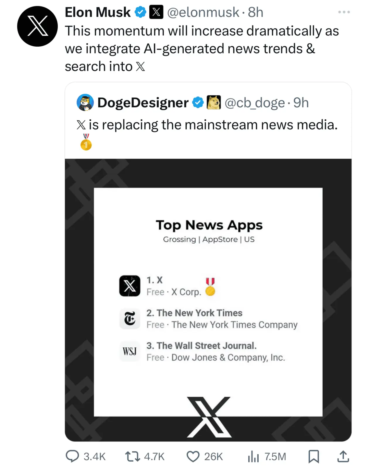The image size is (369, 469).
Task: Open DogeDesigner's profile avatar
Action: pos(85,103)
